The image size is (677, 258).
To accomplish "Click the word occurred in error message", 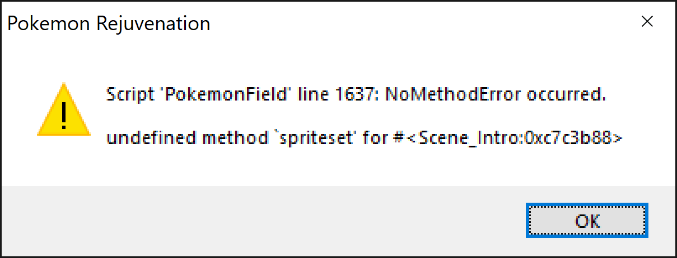I will pos(566,95).
